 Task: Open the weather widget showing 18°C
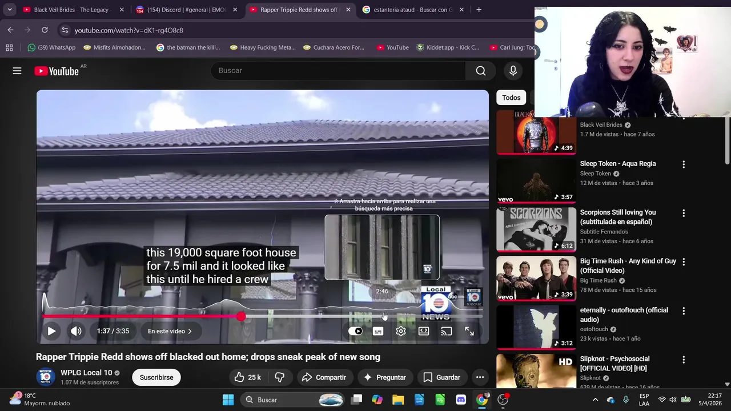(x=40, y=399)
